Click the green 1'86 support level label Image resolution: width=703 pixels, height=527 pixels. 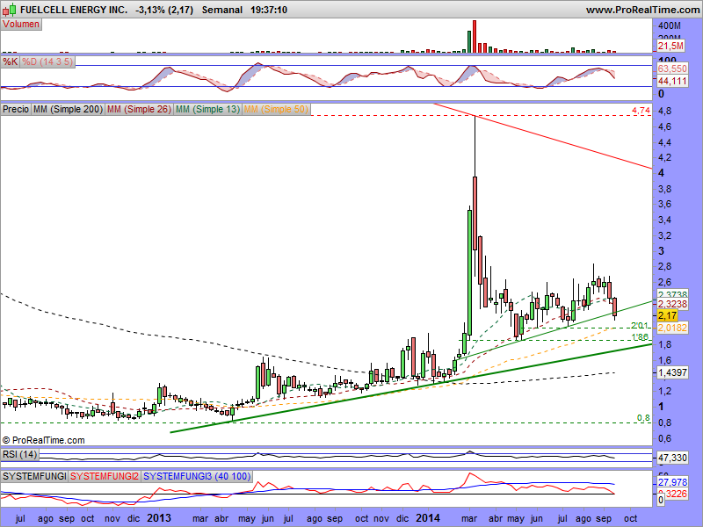641,337
